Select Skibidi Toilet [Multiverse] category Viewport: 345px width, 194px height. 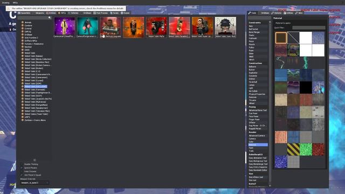[35, 102]
